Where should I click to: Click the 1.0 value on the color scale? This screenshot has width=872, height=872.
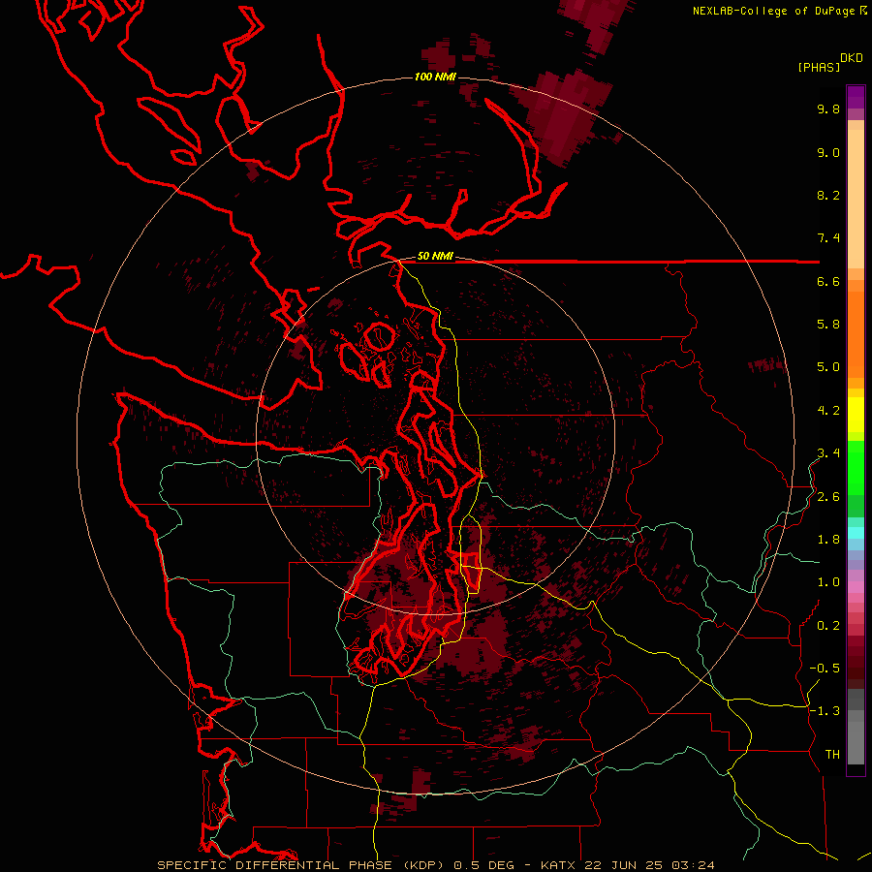pos(828,582)
